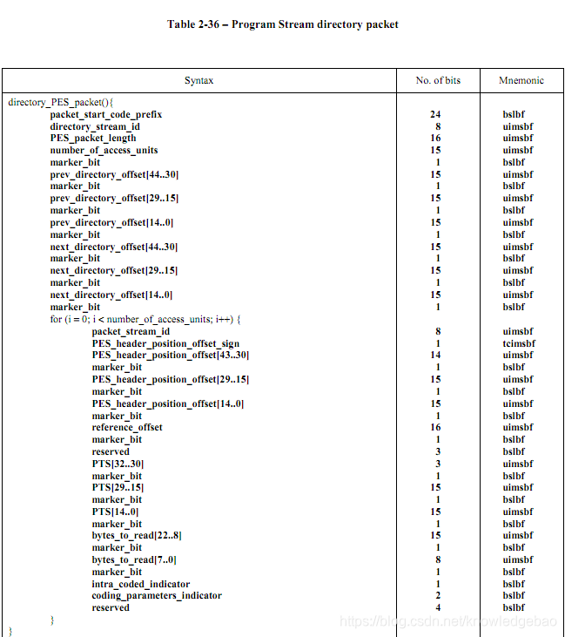565x637 pixels.
Task: Click the "tcimsbf" mnemonic
Action: (x=519, y=343)
